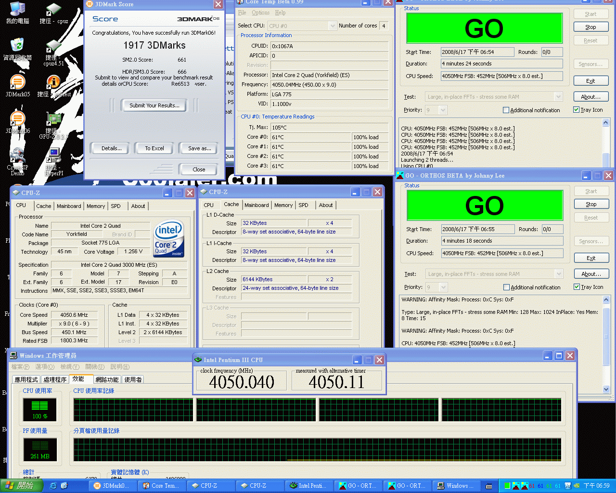Select the everest desktop shortcut icon

coord(53,86)
